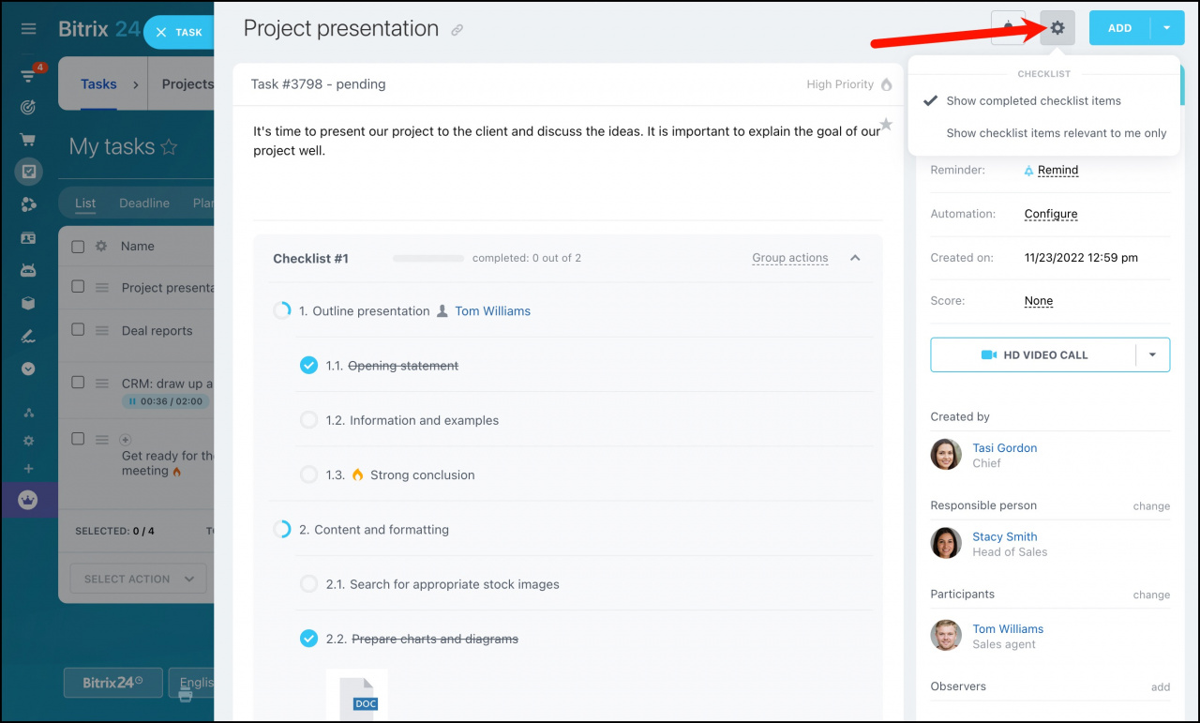This screenshot has height=723, width=1200.
Task: Select the Deadline view tab
Action: (x=144, y=203)
